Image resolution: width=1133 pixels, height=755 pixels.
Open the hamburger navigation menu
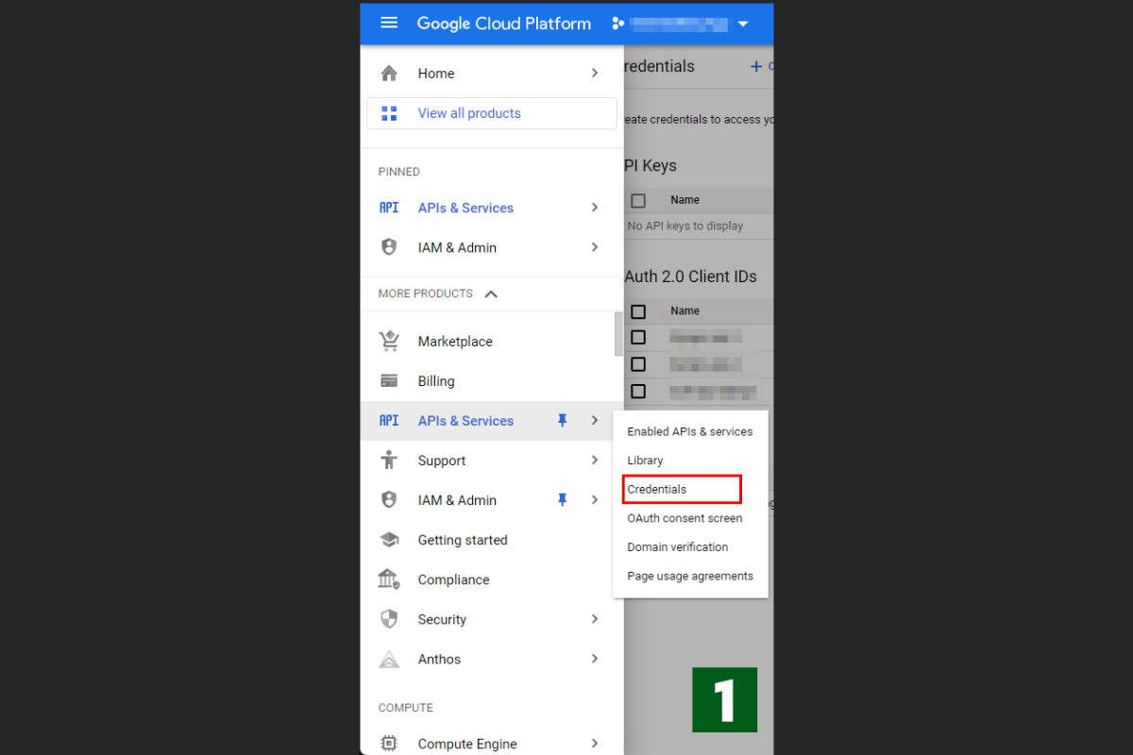389,24
